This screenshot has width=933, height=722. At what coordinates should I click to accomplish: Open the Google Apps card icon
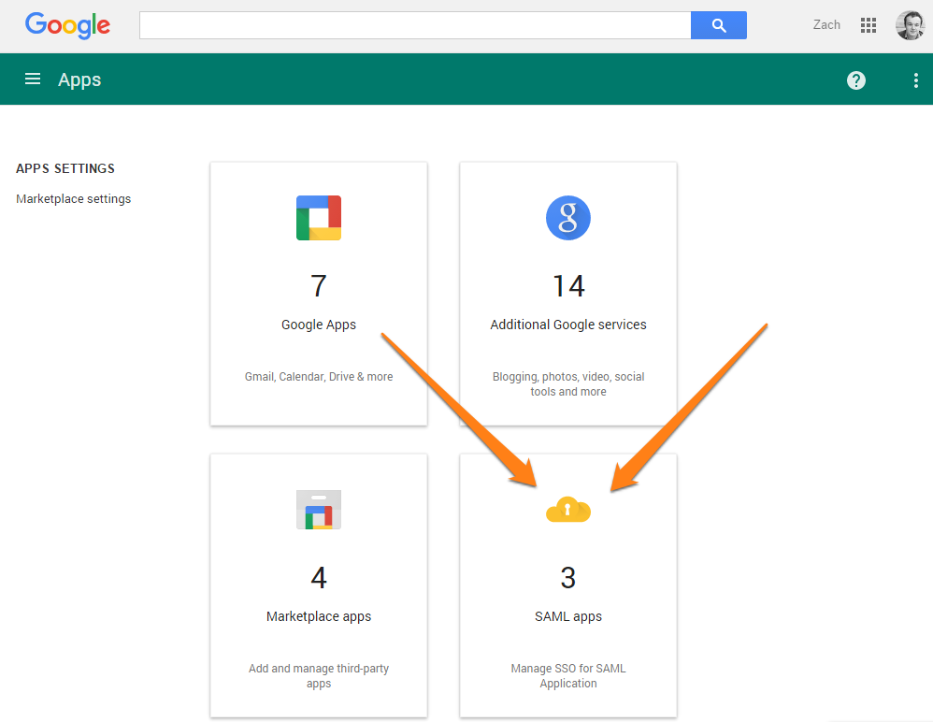click(319, 217)
